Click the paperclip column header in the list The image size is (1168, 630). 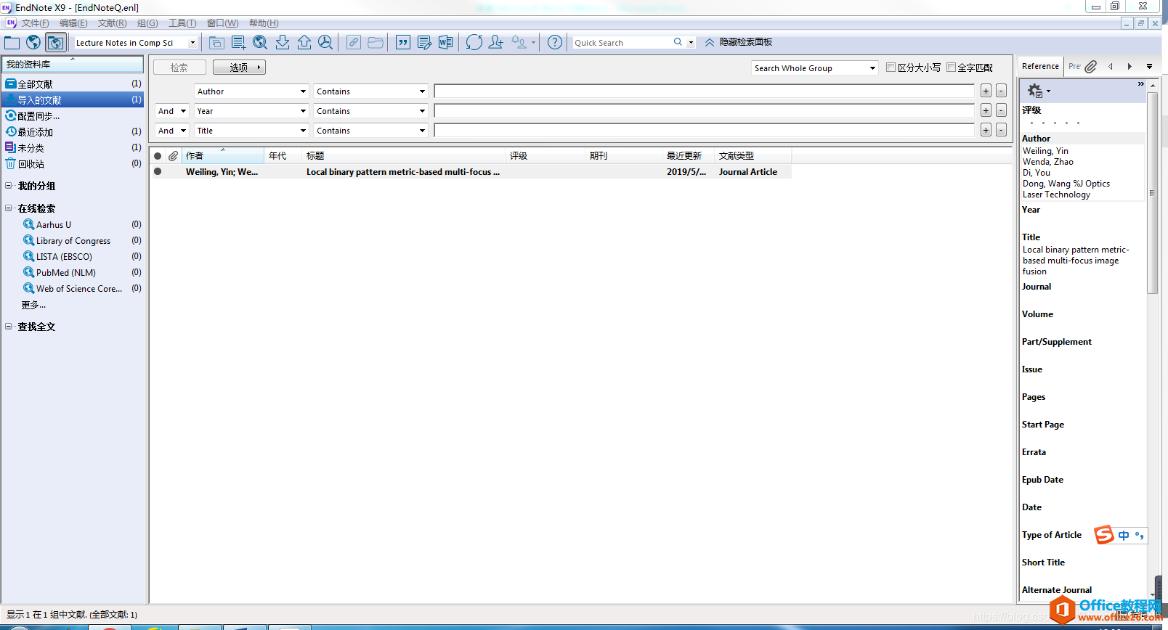pyautogui.click(x=173, y=156)
